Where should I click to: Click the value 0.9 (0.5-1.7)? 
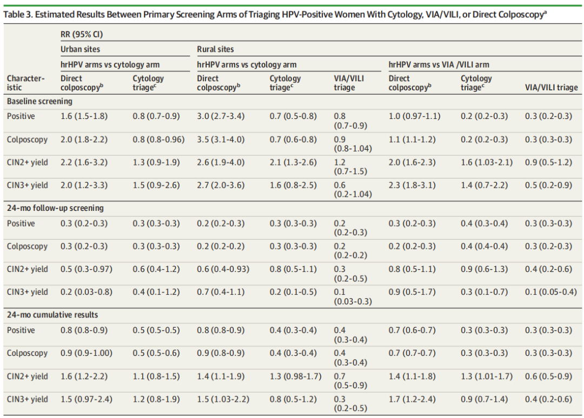(412, 292)
